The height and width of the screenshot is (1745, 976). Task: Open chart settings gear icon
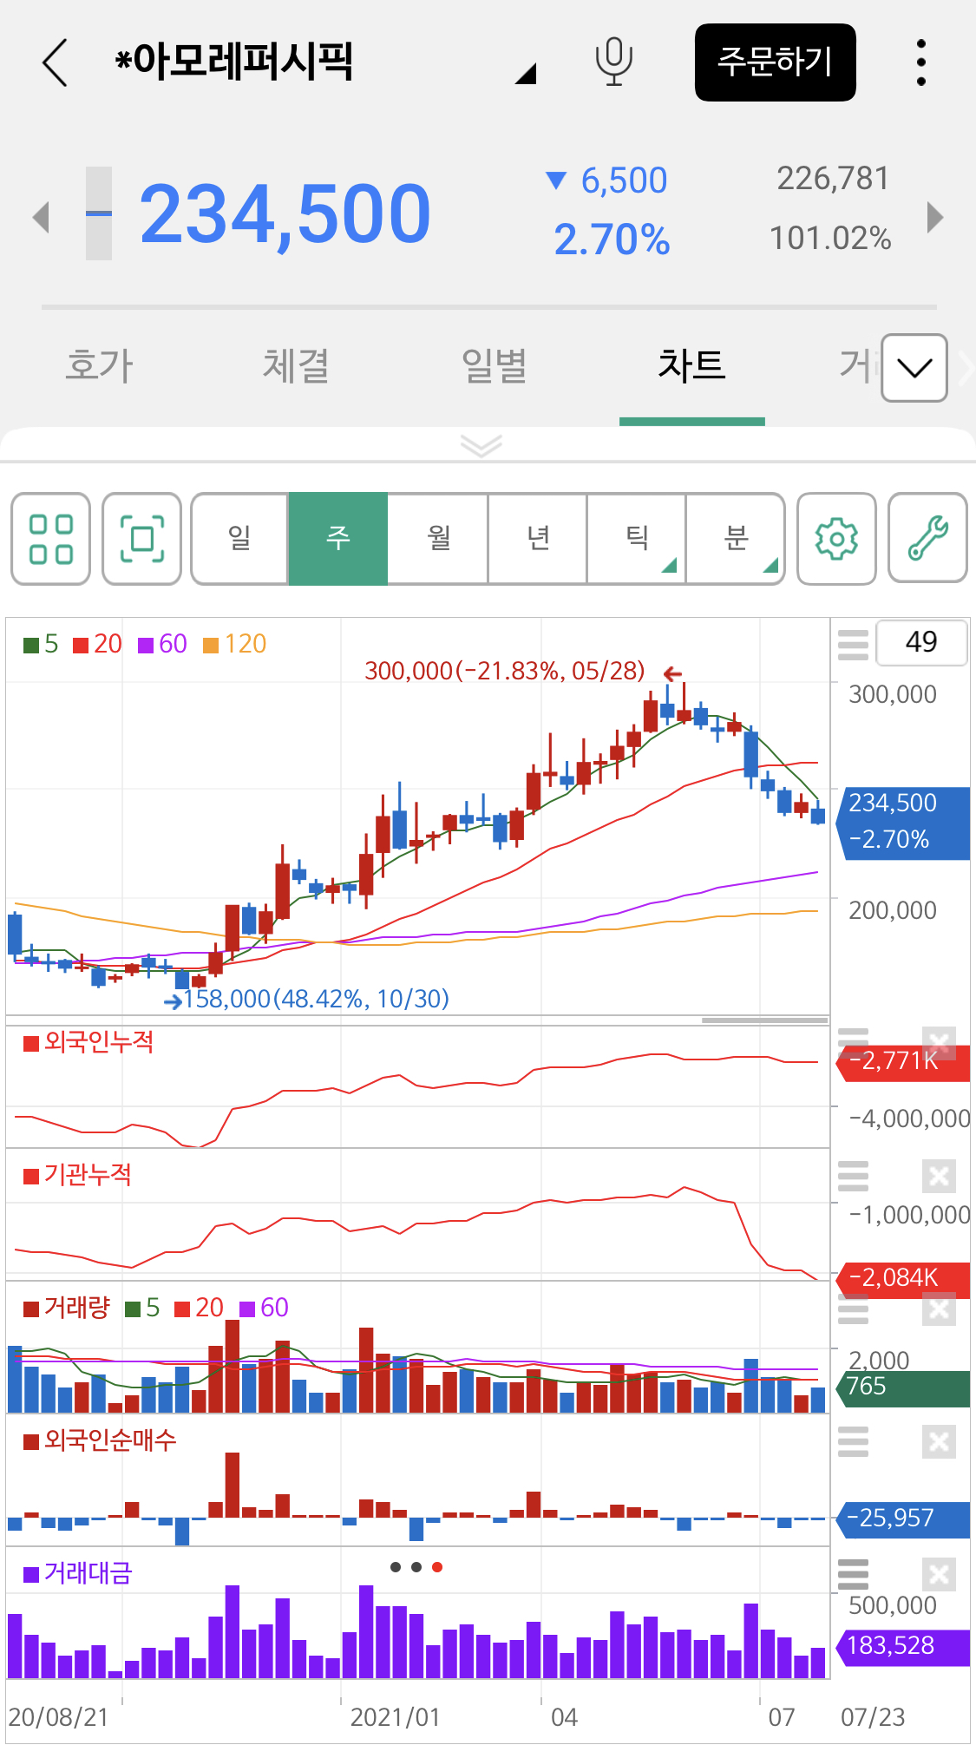(x=836, y=539)
